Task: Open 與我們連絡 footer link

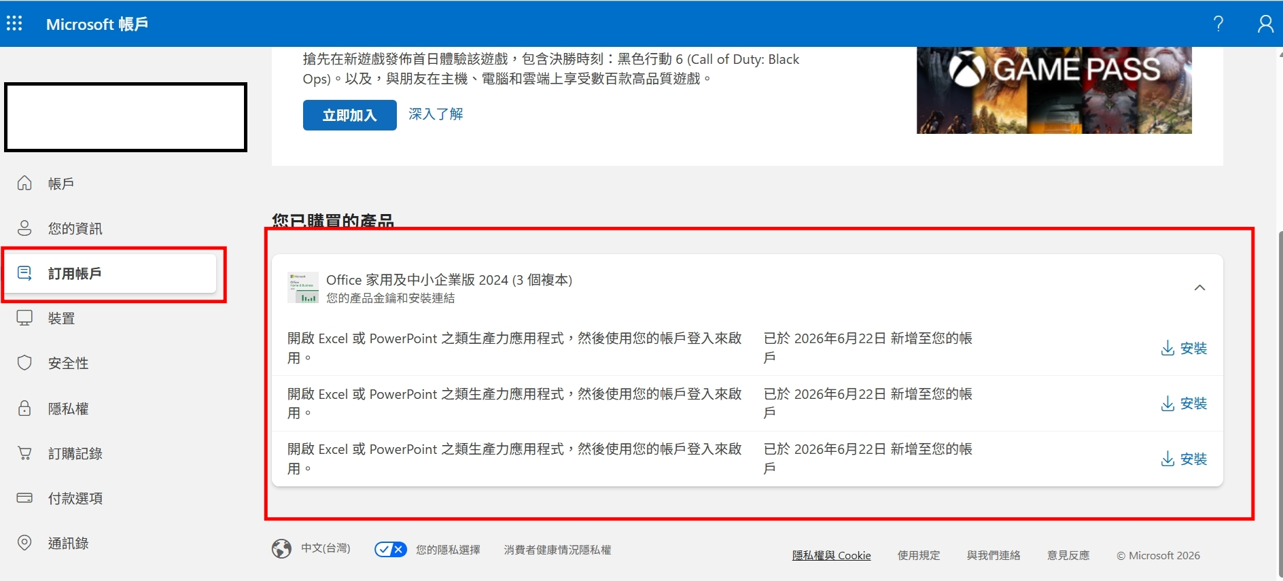Action: click(994, 555)
